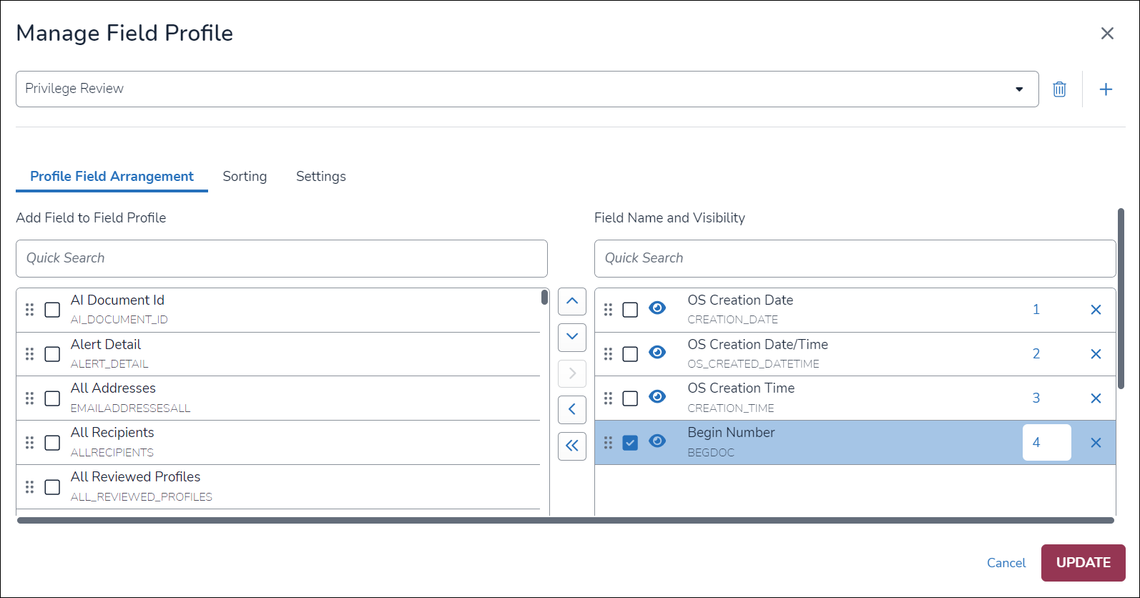The width and height of the screenshot is (1140, 598).
Task: Grab drag handle of AI Document Id row
Action: (x=29, y=310)
